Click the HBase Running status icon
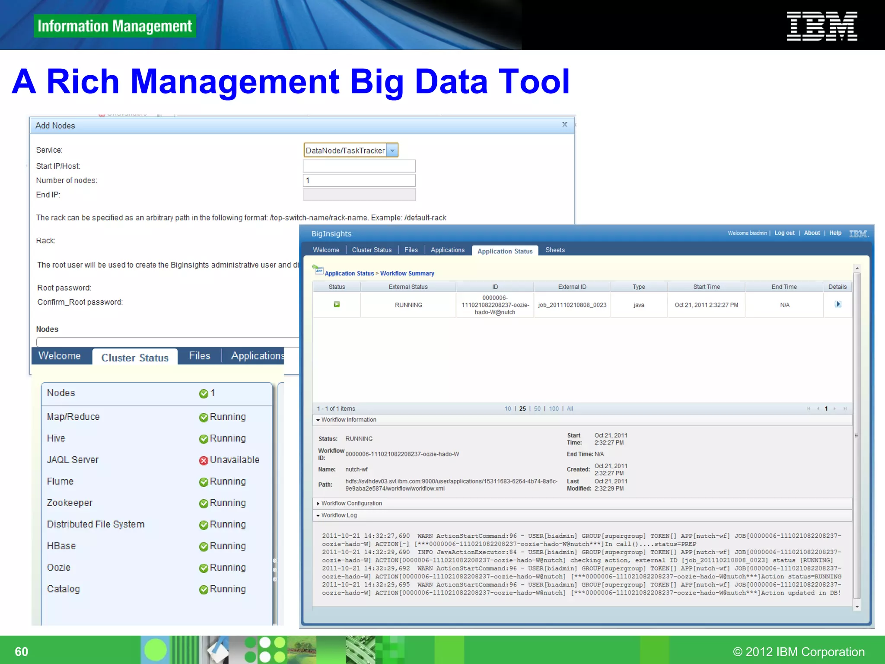The image size is (885, 664). (204, 546)
